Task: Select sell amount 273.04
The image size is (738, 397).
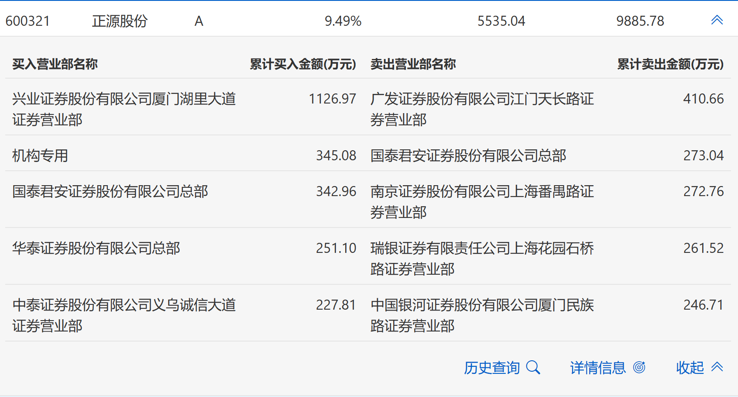Action: pyautogui.click(x=704, y=155)
